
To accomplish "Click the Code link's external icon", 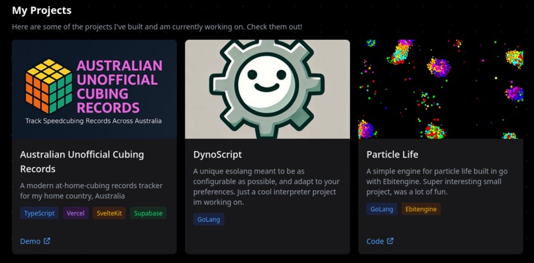I will [x=390, y=241].
